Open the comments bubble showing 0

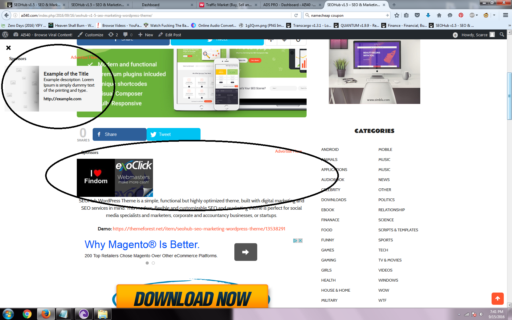click(128, 35)
